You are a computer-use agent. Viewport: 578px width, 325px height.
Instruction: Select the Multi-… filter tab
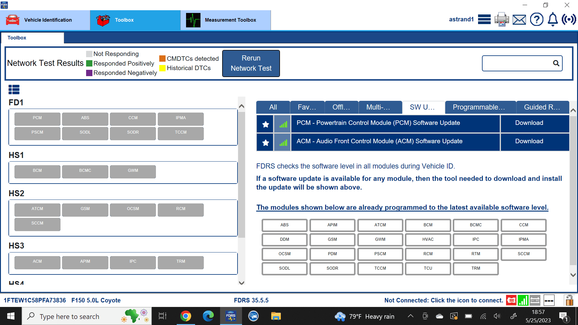click(x=380, y=107)
